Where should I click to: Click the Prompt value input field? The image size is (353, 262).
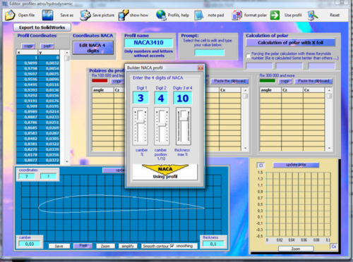click(x=209, y=52)
